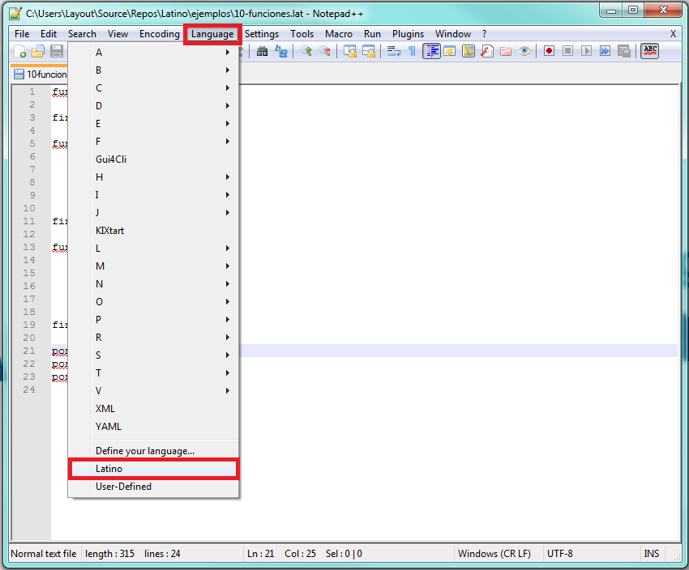Click the UTF-8 encoding status entry

tap(560, 554)
